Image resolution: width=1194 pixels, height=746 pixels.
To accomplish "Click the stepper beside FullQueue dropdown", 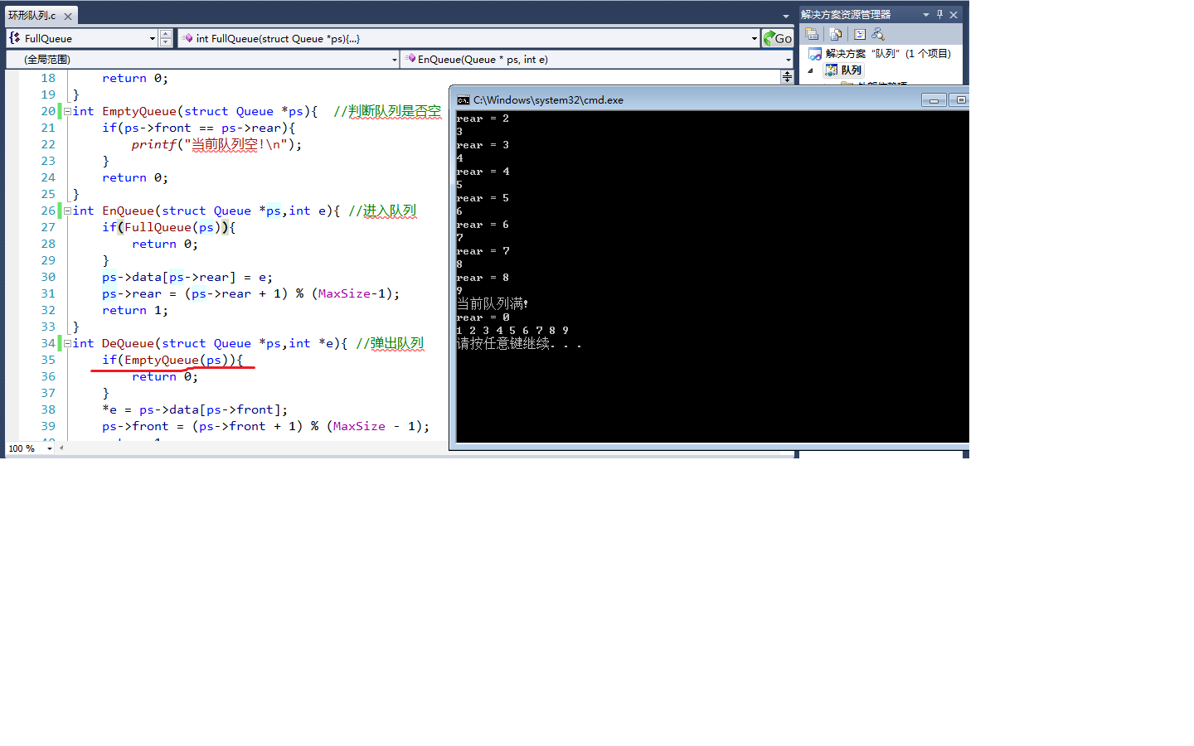I will click(166, 38).
